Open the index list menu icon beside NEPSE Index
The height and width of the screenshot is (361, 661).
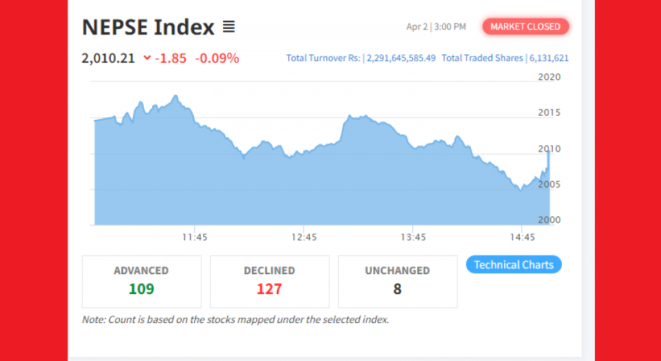click(229, 28)
